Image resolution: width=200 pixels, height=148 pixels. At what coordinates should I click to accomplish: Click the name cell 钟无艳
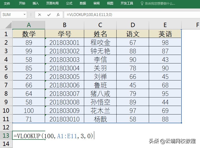click(x=100, y=51)
